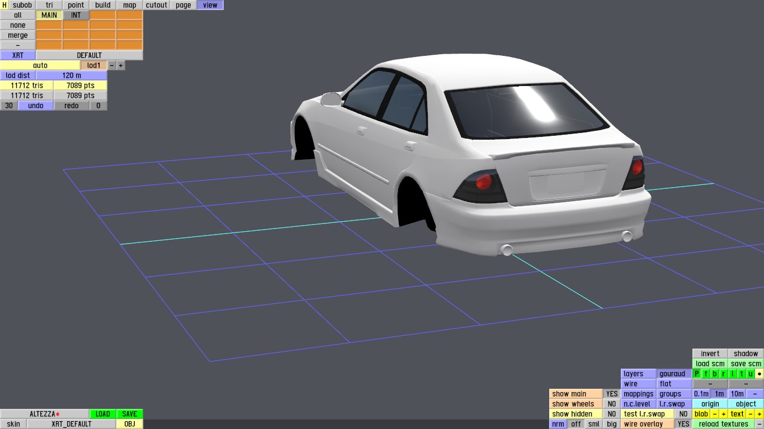
Task: Select the b back view button
Action: point(715,374)
